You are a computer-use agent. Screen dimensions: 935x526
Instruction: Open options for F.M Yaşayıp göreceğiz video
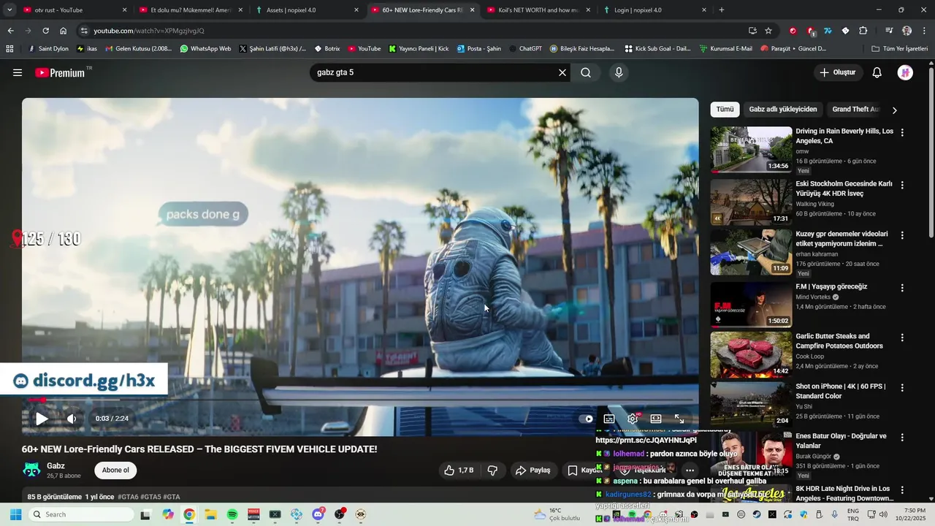(902, 288)
